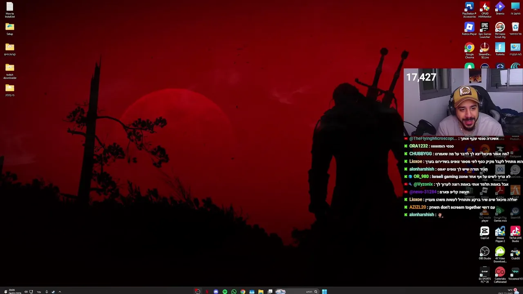Open the Spotify taskbar icon
Image resolution: width=523 pixels, height=294 pixels.
(x=225, y=292)
